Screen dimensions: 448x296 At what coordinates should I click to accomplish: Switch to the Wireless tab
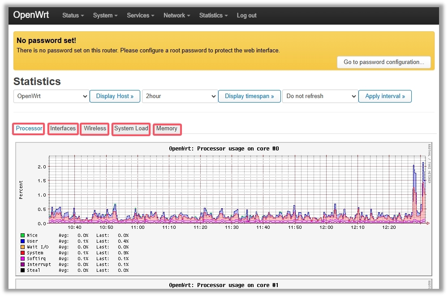coord(95,129)
